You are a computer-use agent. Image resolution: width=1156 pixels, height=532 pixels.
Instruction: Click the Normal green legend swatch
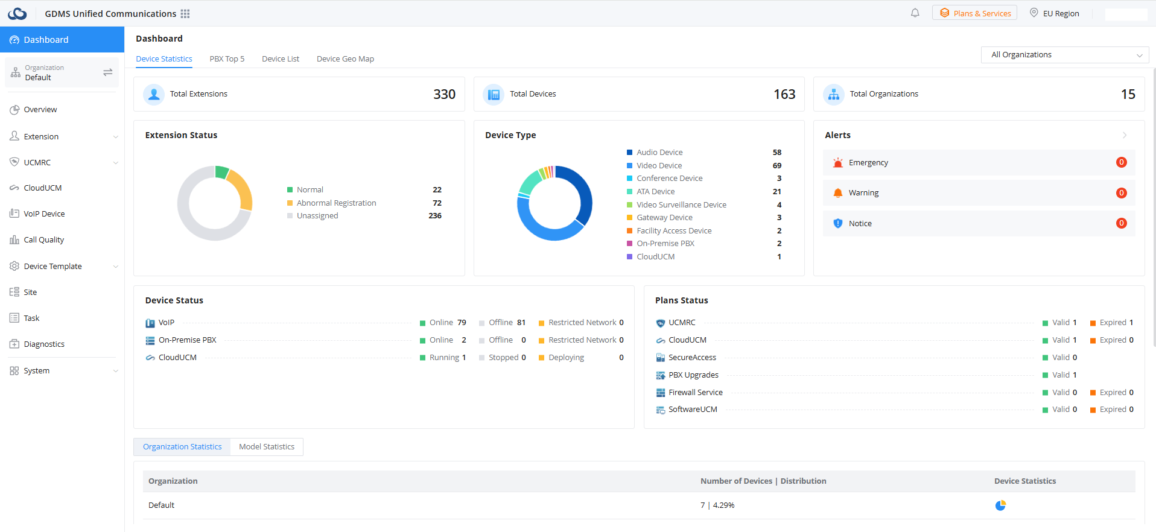[290, 190]
